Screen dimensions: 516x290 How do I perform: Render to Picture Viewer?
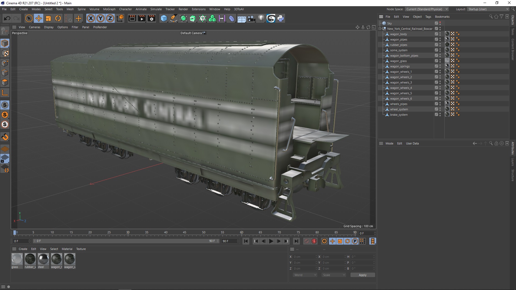click(142, 18)
